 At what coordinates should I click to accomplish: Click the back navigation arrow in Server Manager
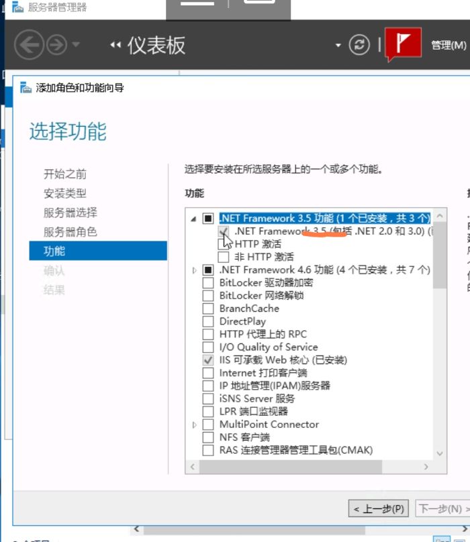pos(29,44)
